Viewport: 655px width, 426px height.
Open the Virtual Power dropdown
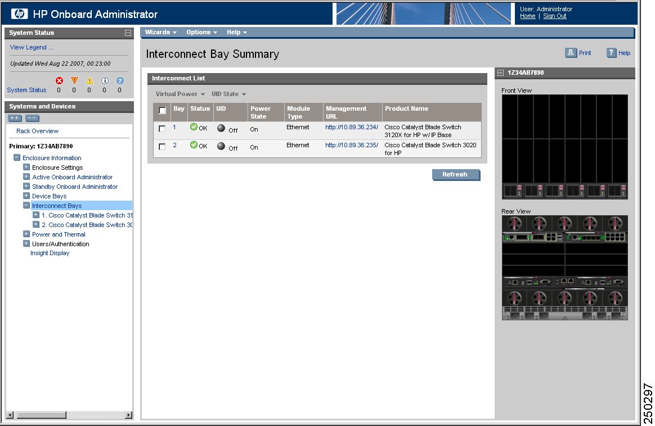(180, 94)
